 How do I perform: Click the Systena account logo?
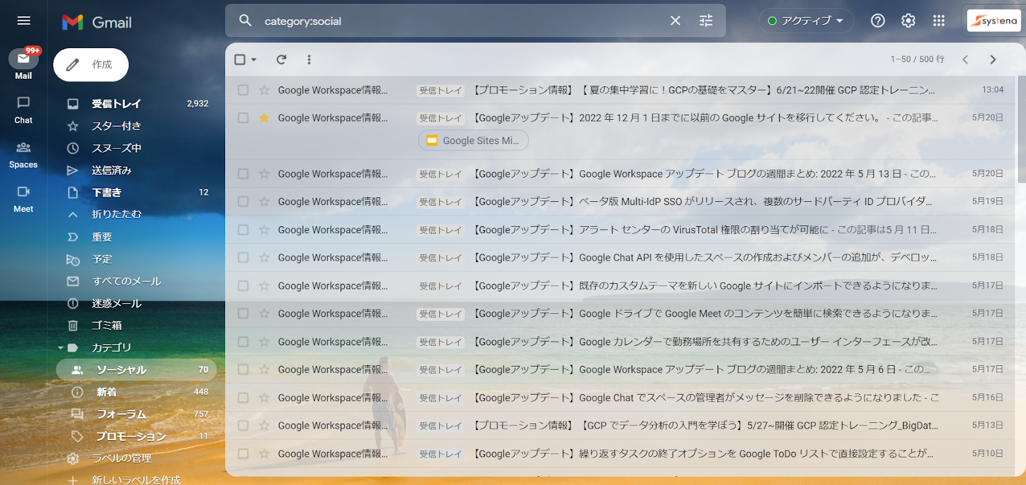point(993,21)
